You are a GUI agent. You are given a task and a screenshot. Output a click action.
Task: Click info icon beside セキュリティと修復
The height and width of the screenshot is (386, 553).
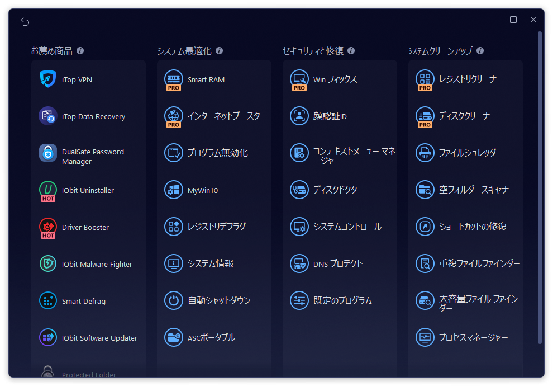(x=351, y=51)
